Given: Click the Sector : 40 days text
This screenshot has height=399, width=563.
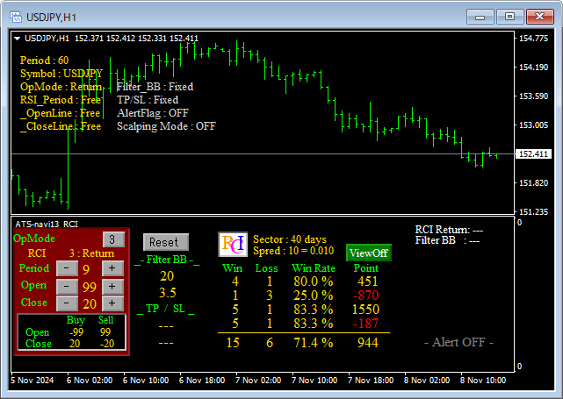Looking at the screenshot, I should 290,239.
